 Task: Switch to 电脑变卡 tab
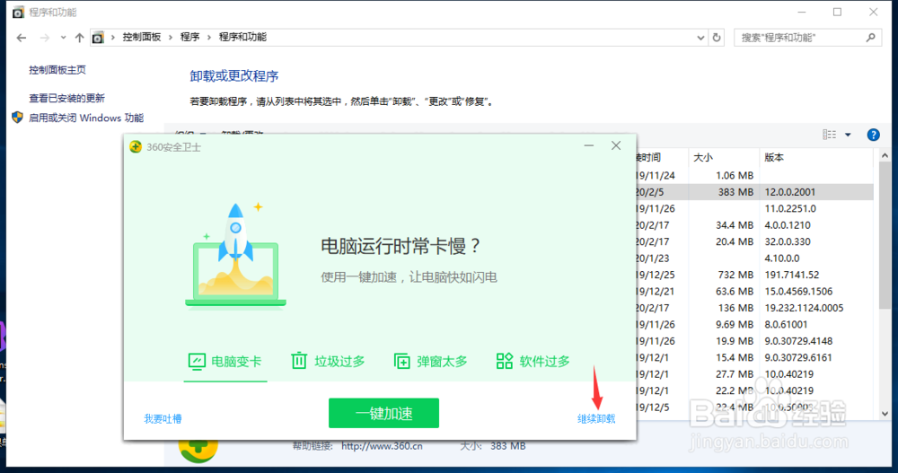coord(225,362)
